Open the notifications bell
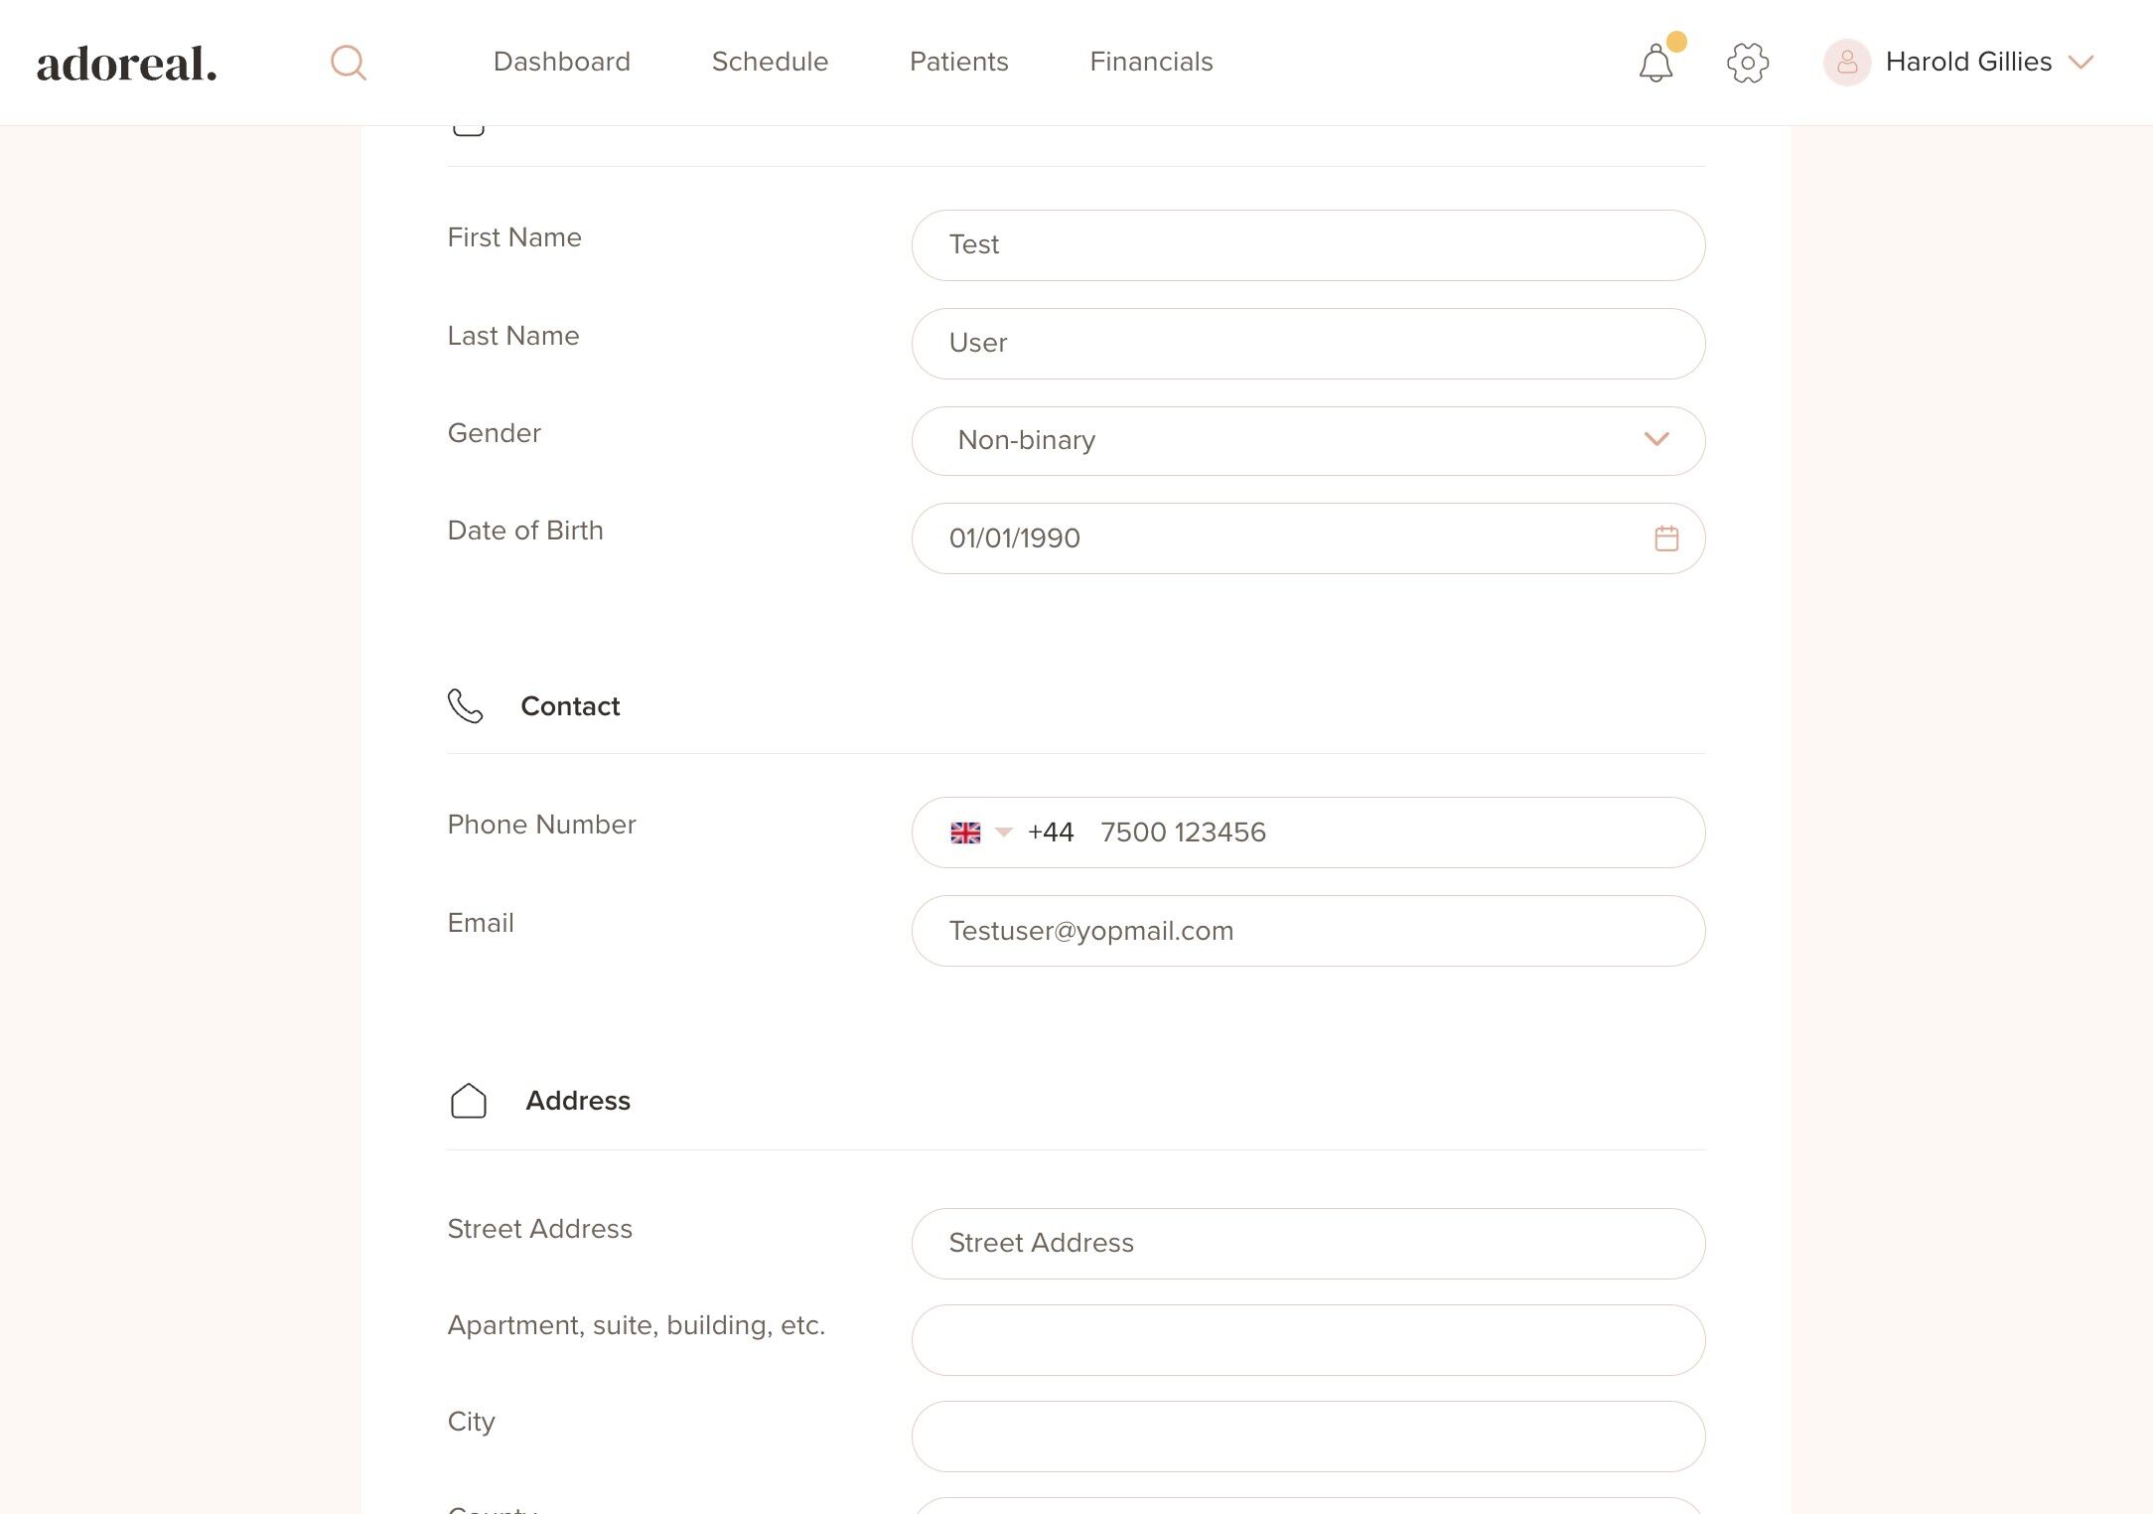The image size is (2153, 1514). tap(1655, 63)
